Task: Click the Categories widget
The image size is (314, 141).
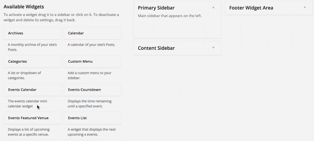Action: (x=33, y=62)
